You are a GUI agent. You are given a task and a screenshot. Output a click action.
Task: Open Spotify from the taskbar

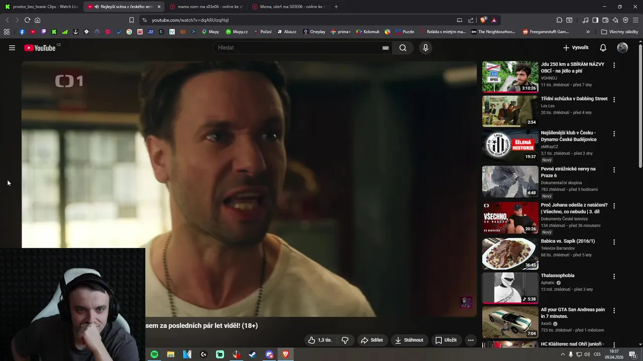coord(154,354)
